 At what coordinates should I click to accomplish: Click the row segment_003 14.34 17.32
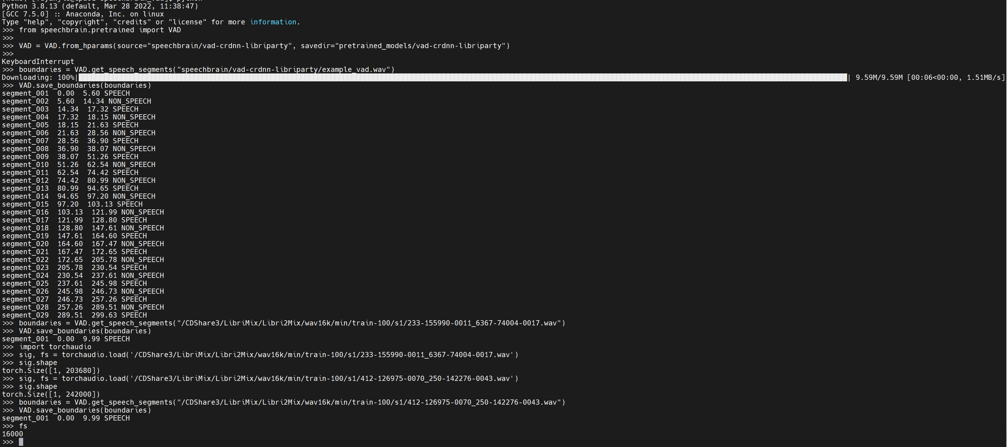pyautogui.click(x=70, y=109)
